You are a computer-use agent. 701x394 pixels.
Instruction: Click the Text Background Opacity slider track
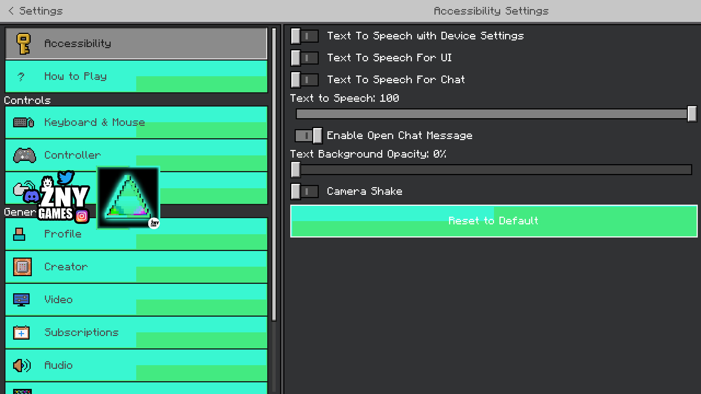pos(493,170)
